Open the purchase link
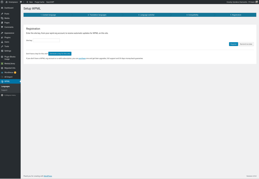The width and height of the screenshot is (259, 179). click(82, 59)
